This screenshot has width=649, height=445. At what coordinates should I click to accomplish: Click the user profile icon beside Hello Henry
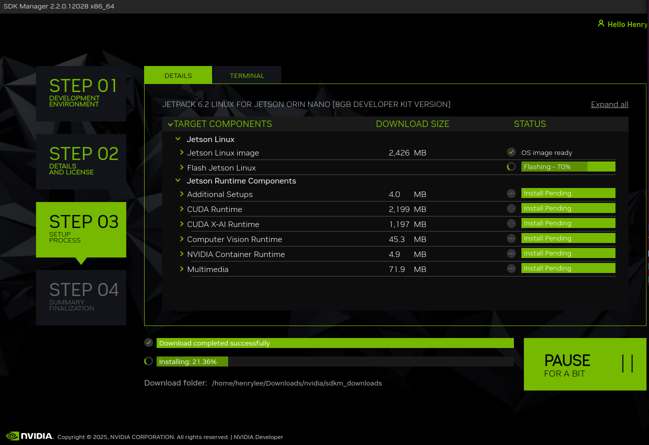601,23
